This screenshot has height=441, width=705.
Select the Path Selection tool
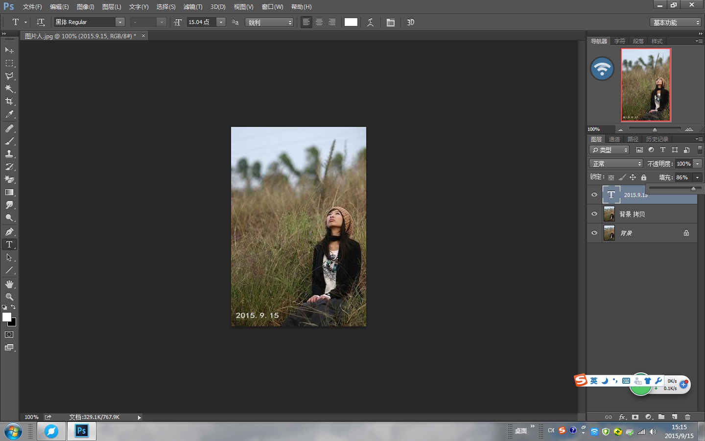click(9, 257)
